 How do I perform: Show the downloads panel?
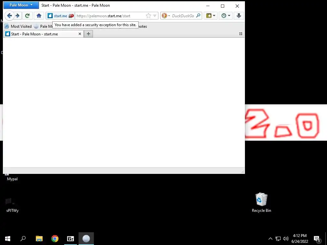(x=239, y=16)
